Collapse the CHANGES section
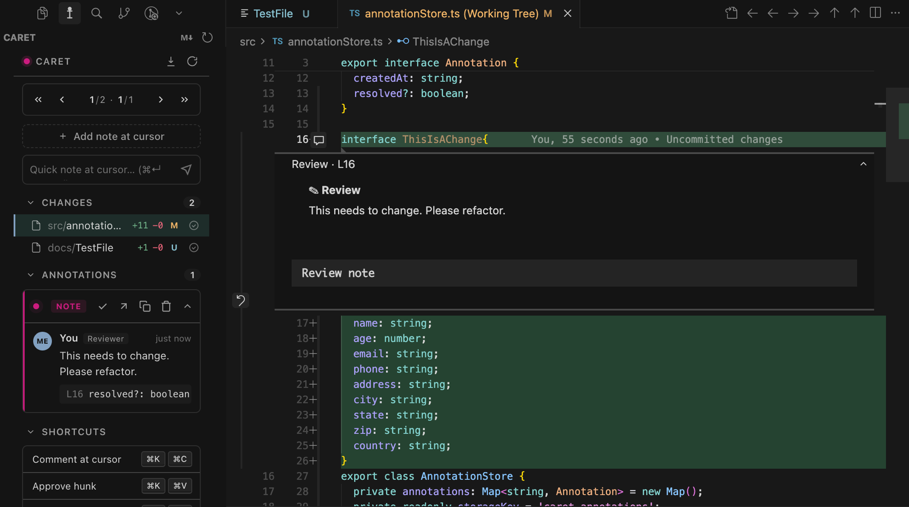 (x=30, y=203)
